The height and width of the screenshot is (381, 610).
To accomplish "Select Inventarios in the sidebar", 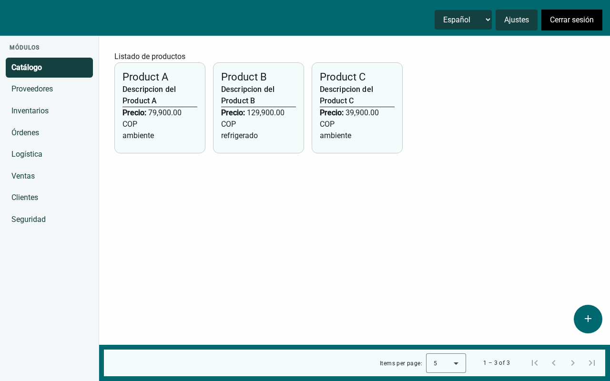I will (x=49, y=111).
